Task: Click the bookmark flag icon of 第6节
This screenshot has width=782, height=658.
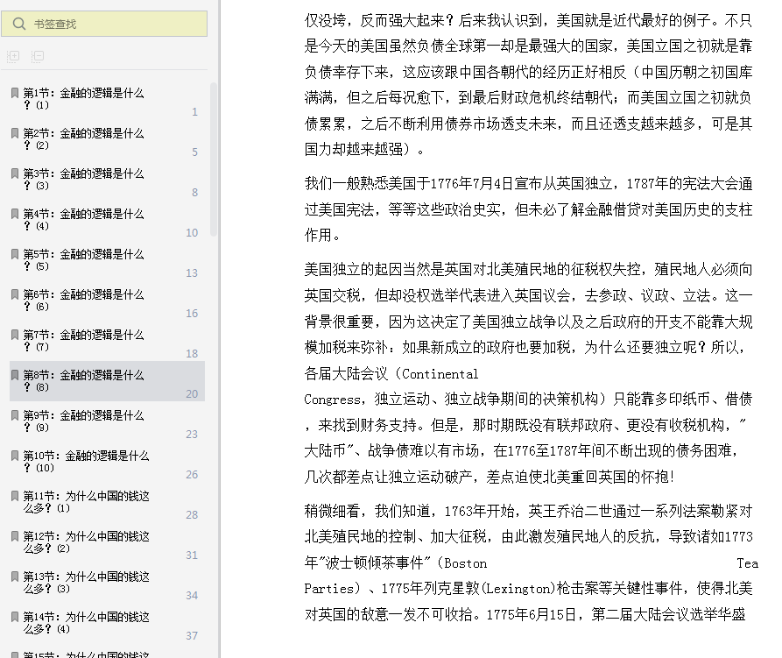Action: click(x=15, y=294)
